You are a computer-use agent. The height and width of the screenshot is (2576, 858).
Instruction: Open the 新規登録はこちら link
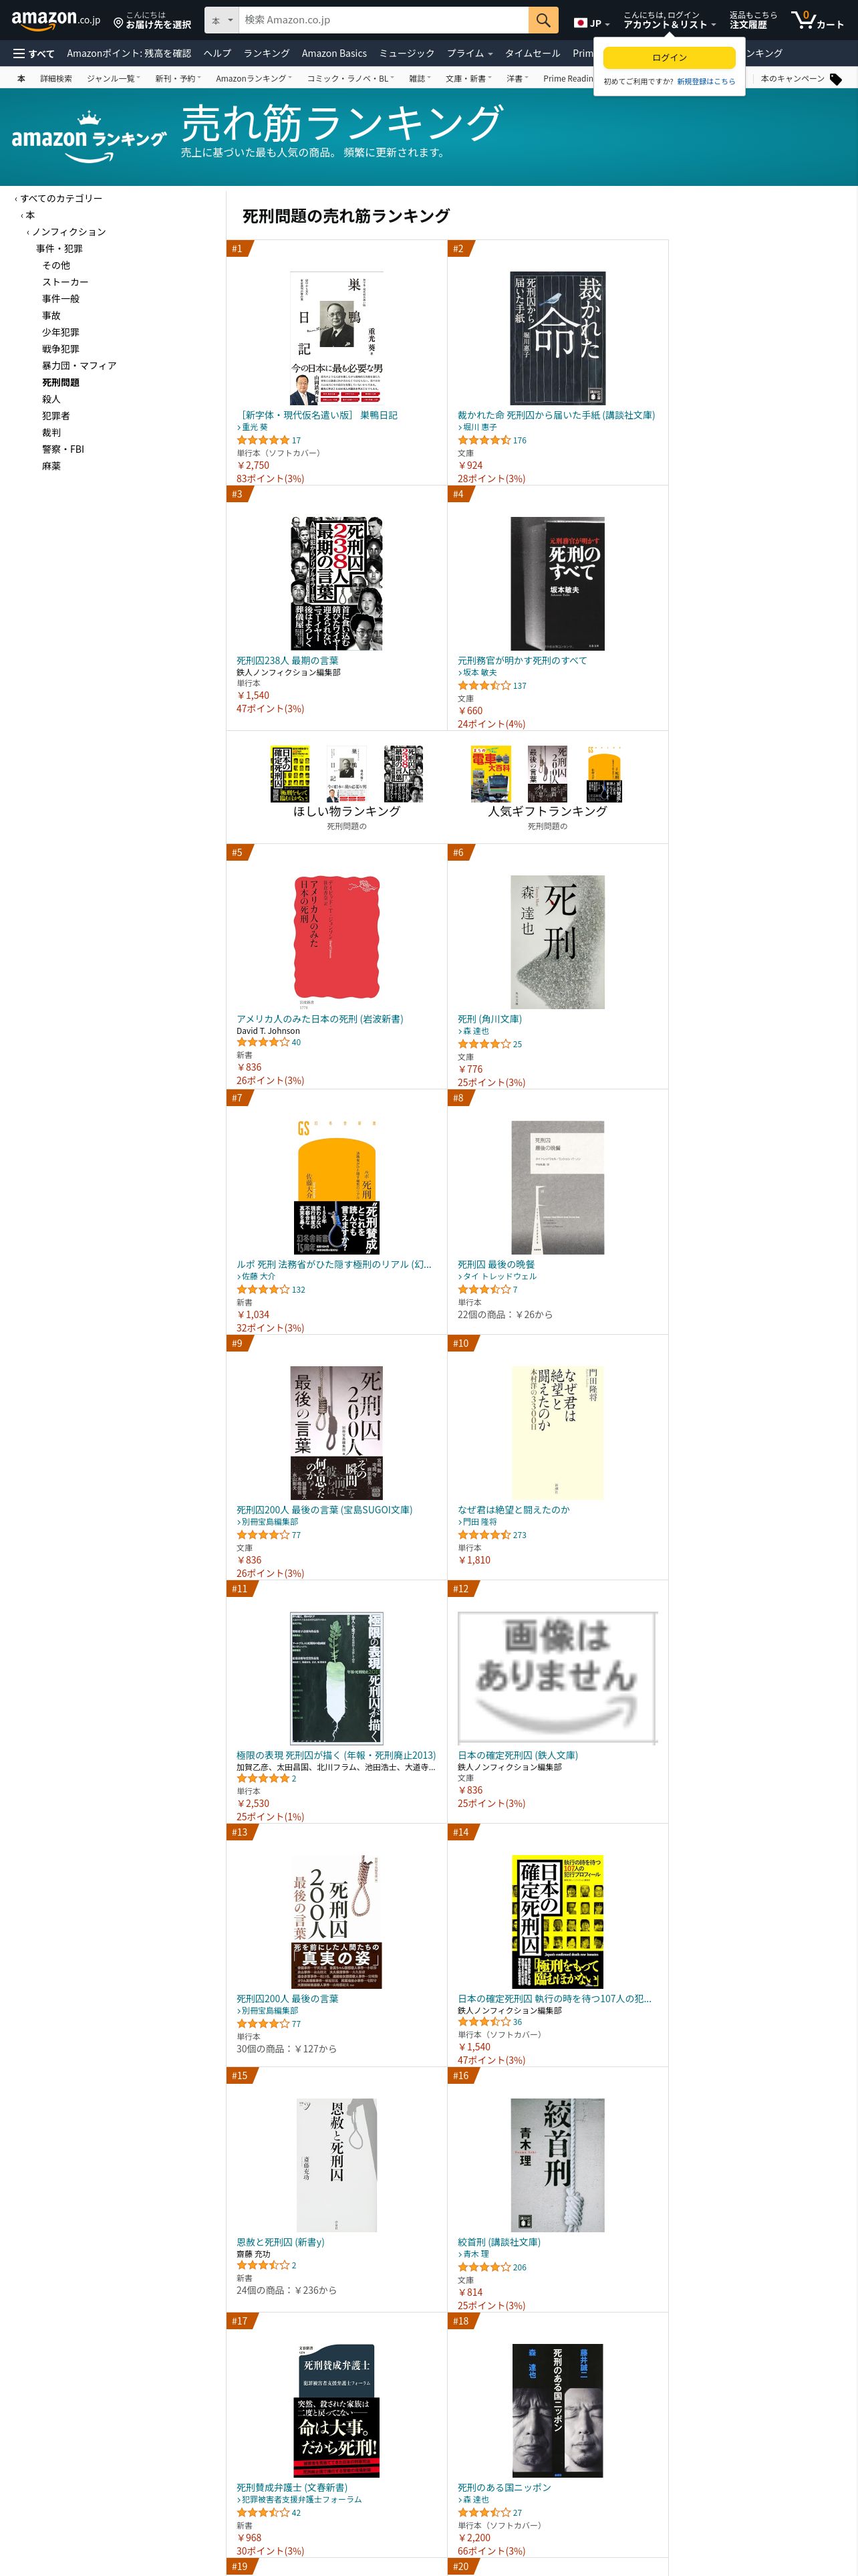(706, 82)
